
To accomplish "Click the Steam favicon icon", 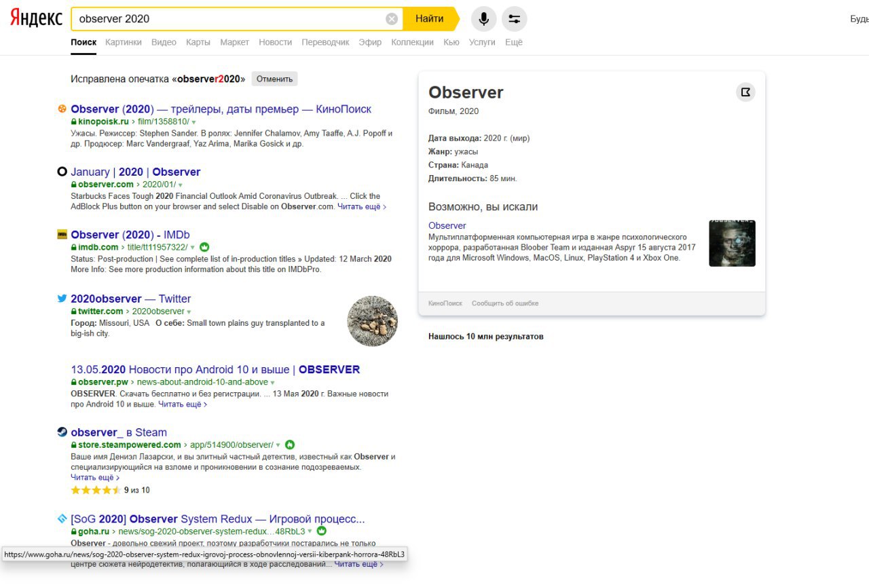I will click(x=62, y=432).
